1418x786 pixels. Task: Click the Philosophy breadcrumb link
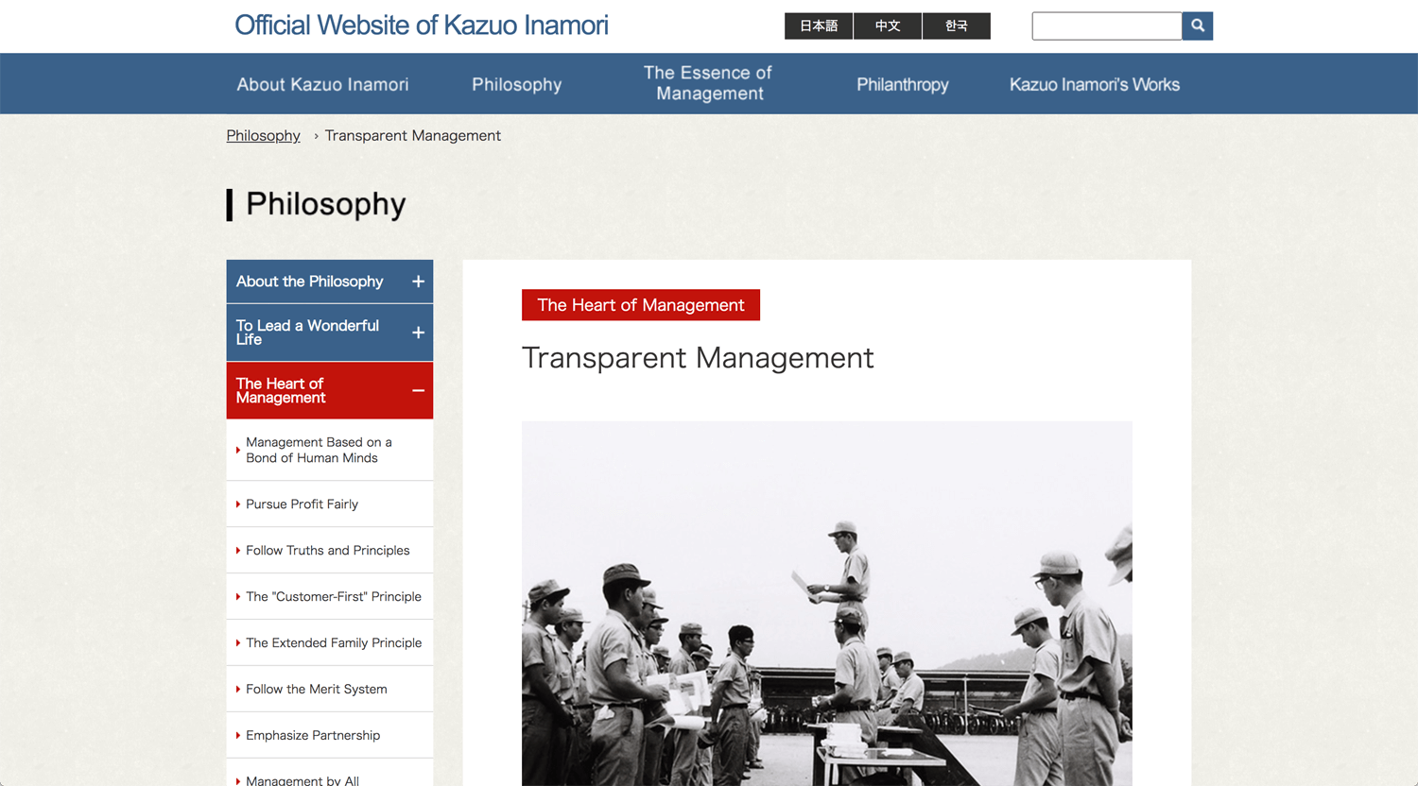263,135
